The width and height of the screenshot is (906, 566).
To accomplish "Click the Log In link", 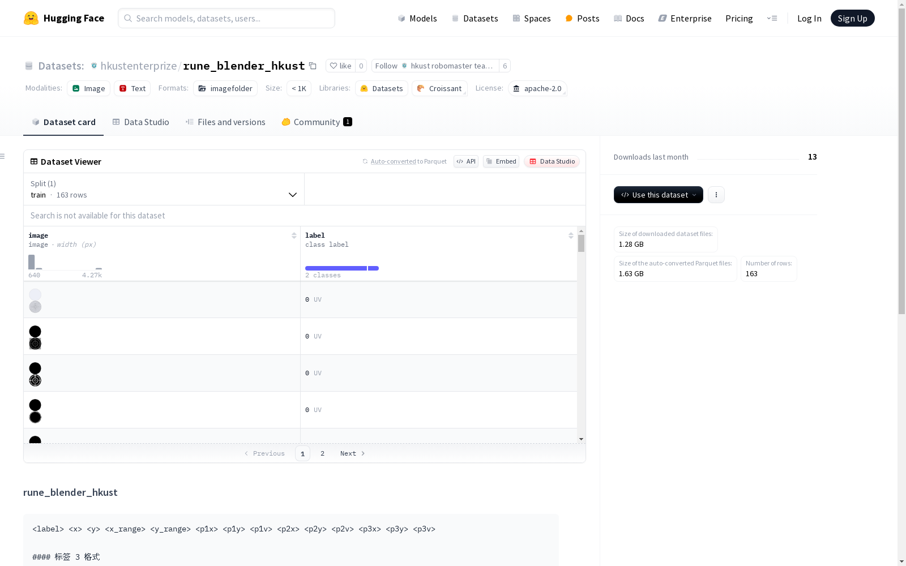I will 809,18.
